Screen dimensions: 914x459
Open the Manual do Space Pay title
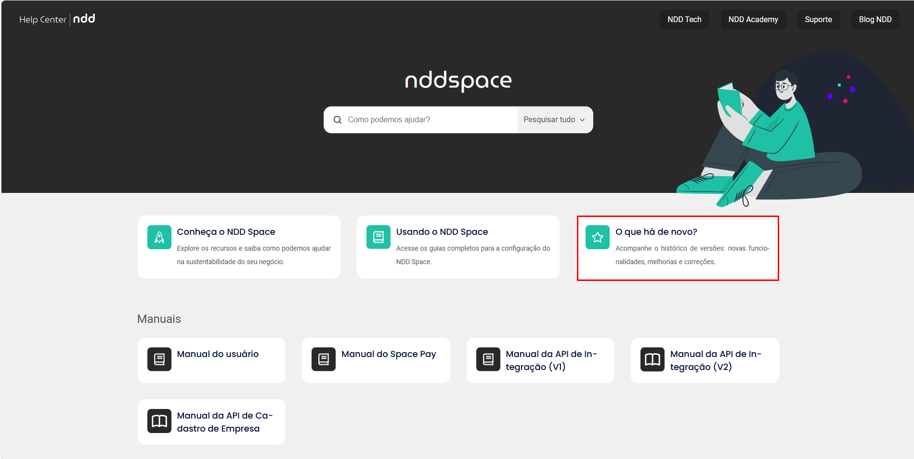click(389, 354)
